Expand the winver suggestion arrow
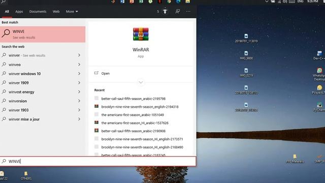The height and width of the screenshot is (183, 325). 79,55
